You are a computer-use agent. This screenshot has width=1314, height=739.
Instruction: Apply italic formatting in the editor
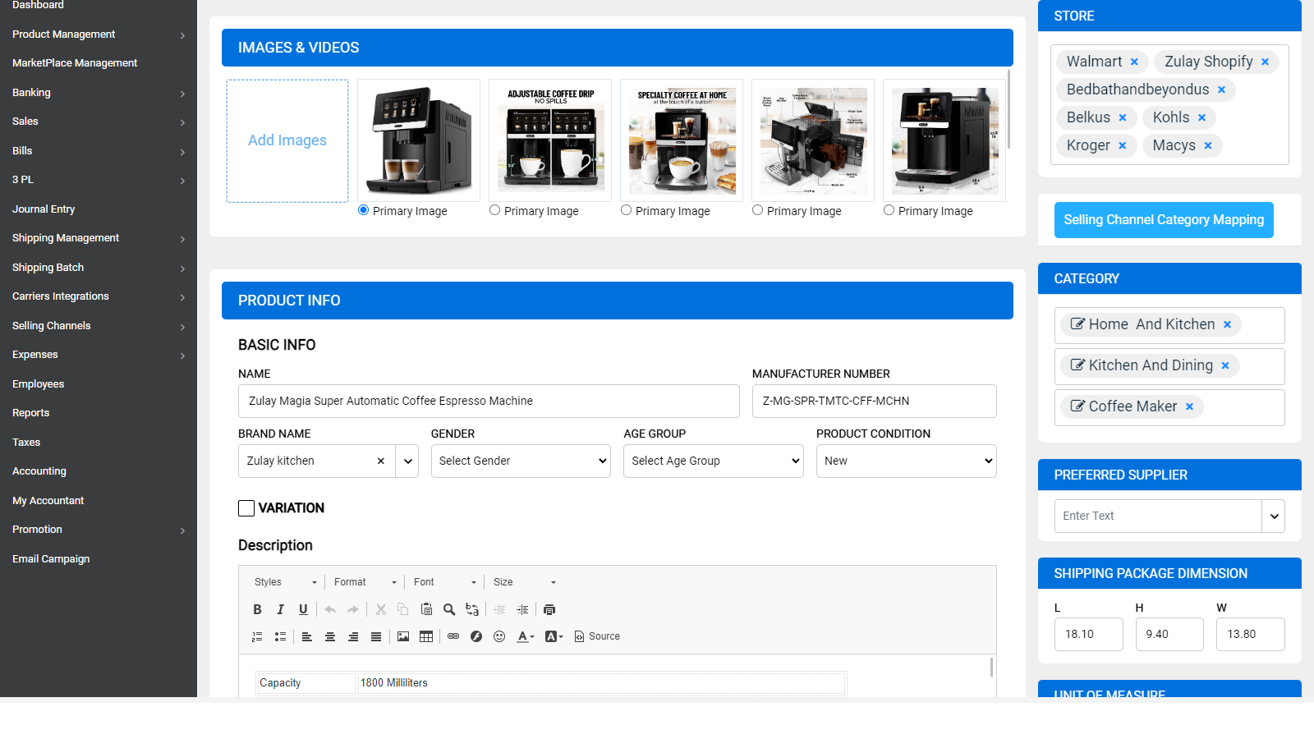tap(280, 608)
